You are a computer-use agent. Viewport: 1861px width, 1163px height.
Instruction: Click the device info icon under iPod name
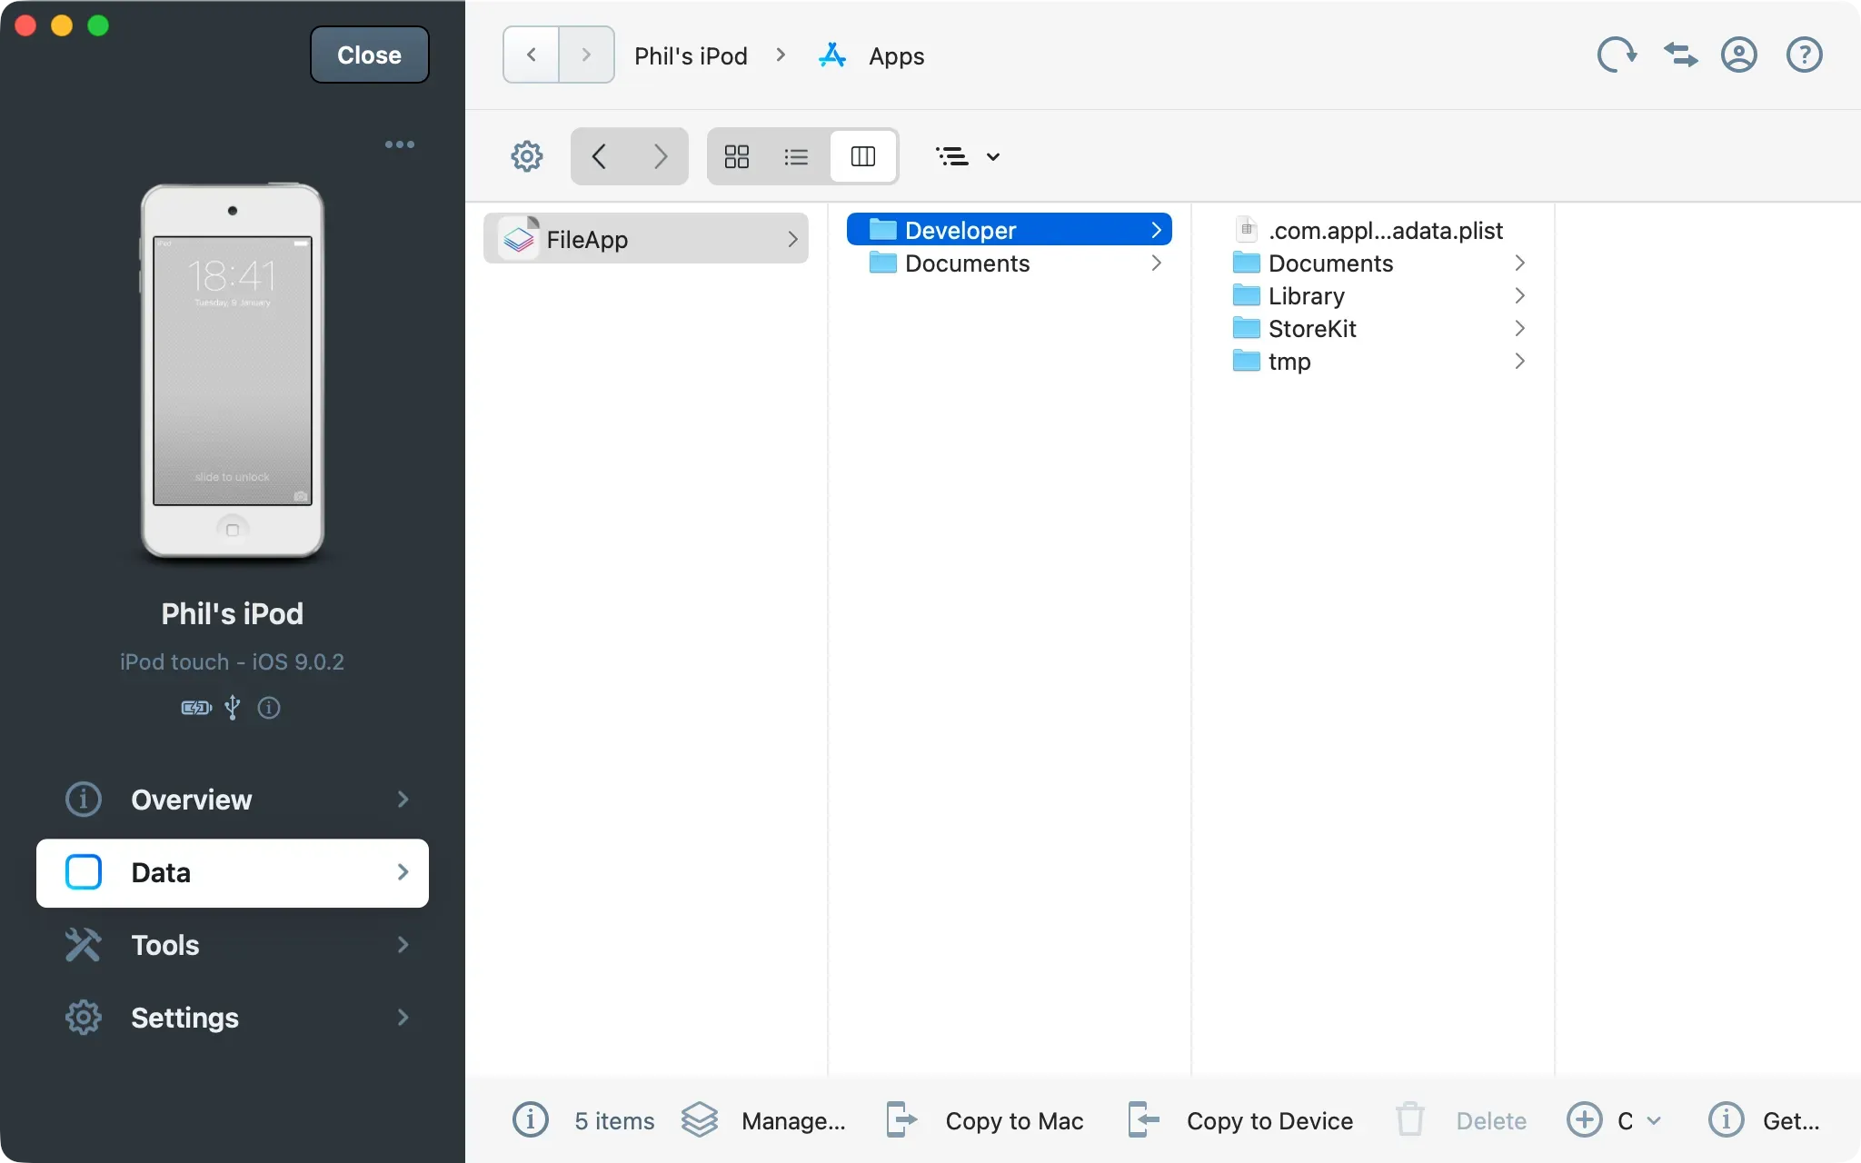coord(269,708)
